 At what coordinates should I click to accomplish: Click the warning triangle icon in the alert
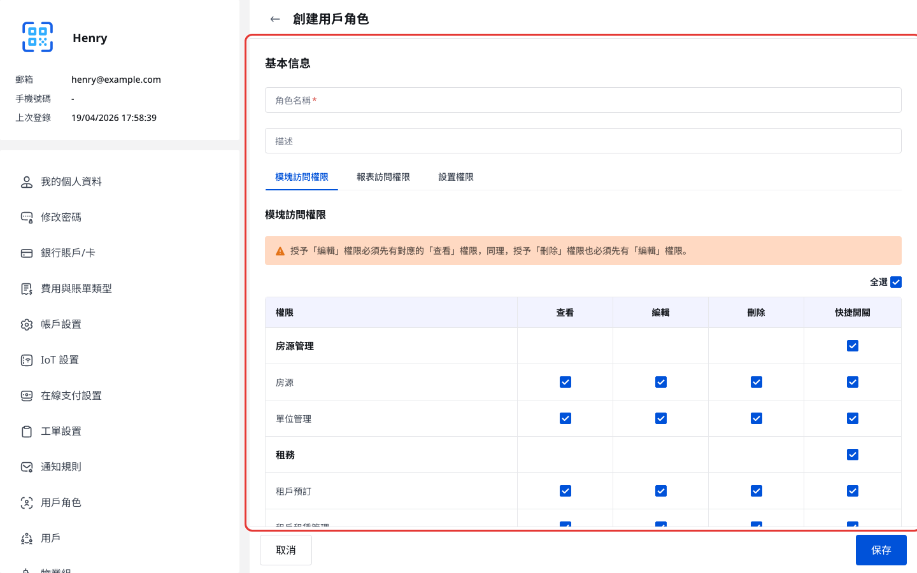[280, 251]
